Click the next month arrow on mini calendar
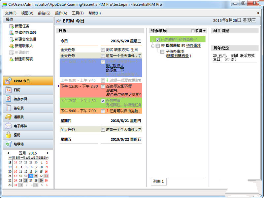 click(x=48, y=153)
